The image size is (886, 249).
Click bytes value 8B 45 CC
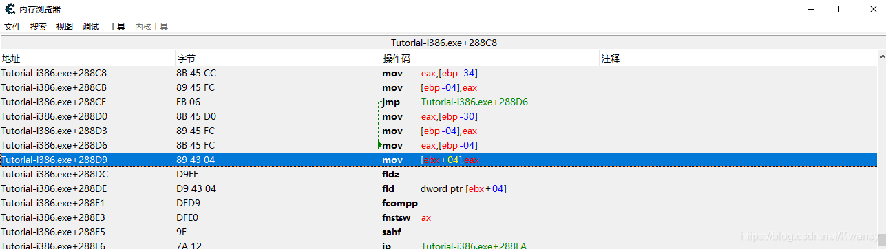click(196, 73)
